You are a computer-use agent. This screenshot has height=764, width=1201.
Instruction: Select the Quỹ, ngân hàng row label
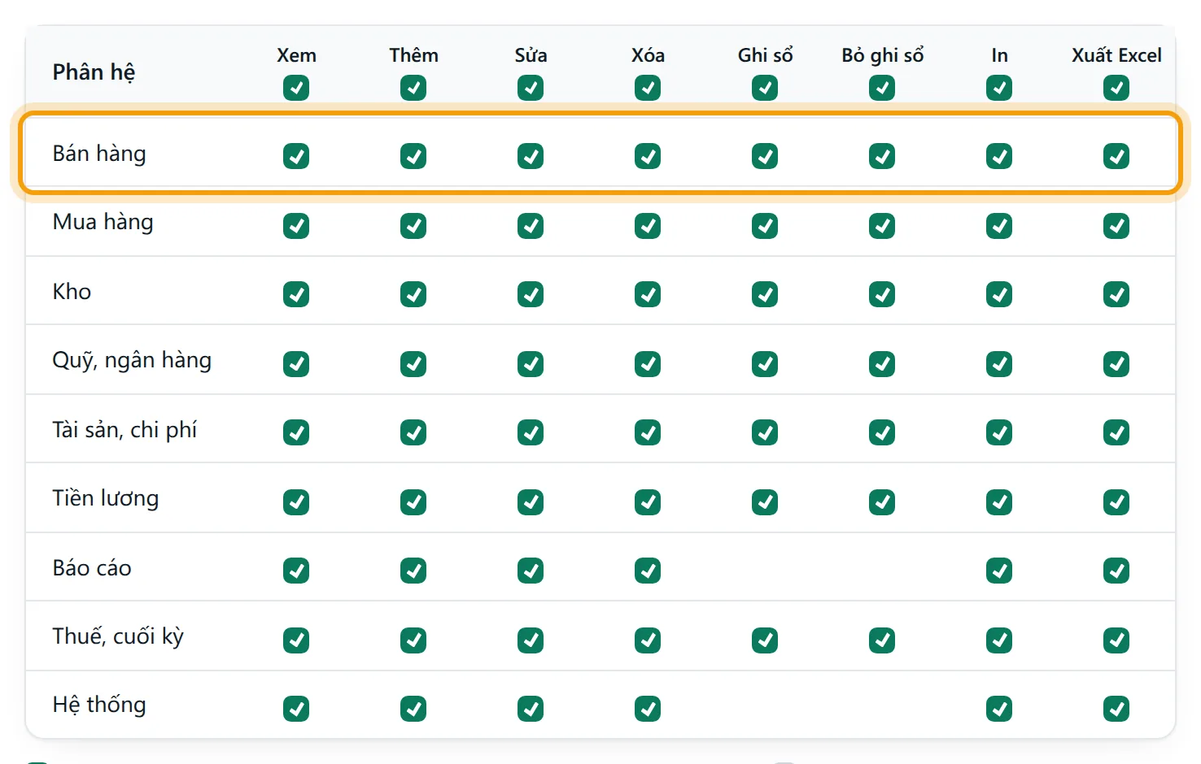132,360
